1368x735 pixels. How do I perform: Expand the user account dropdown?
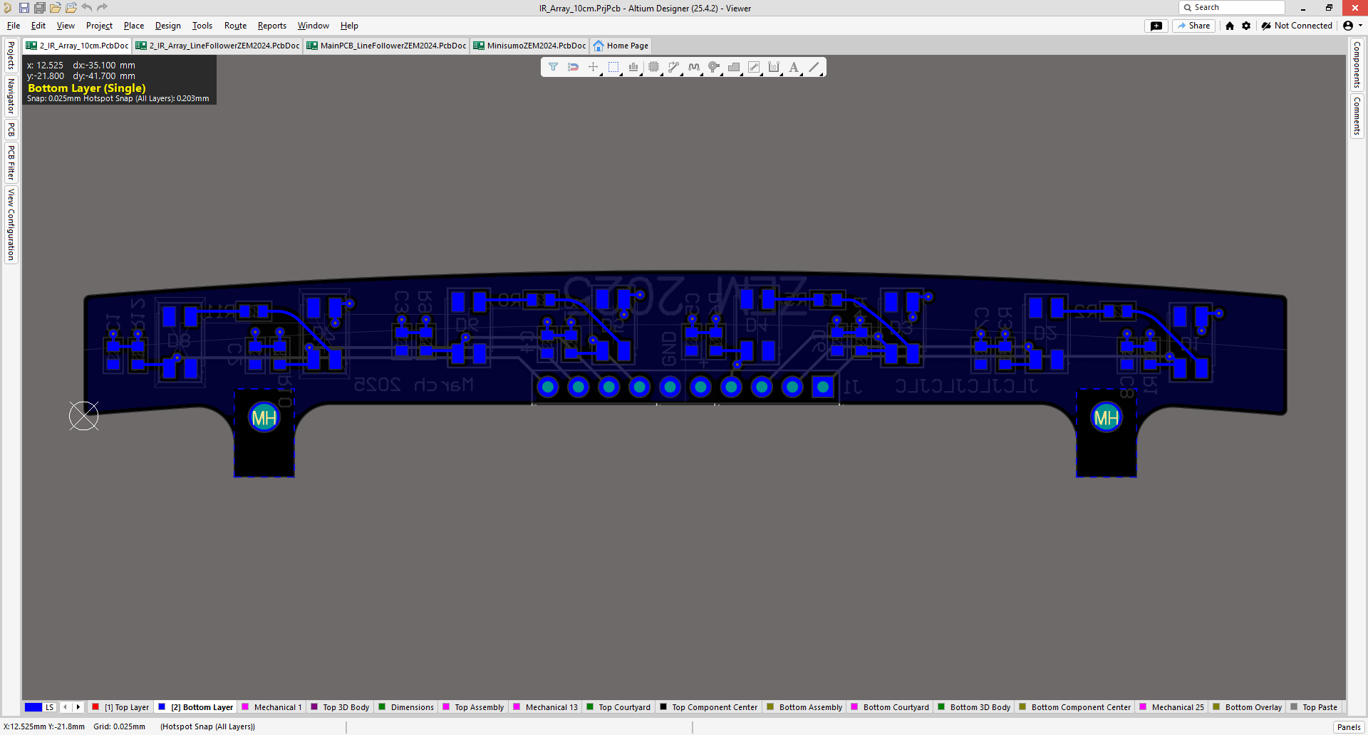pyautogui.click(x=1352, y=26)
